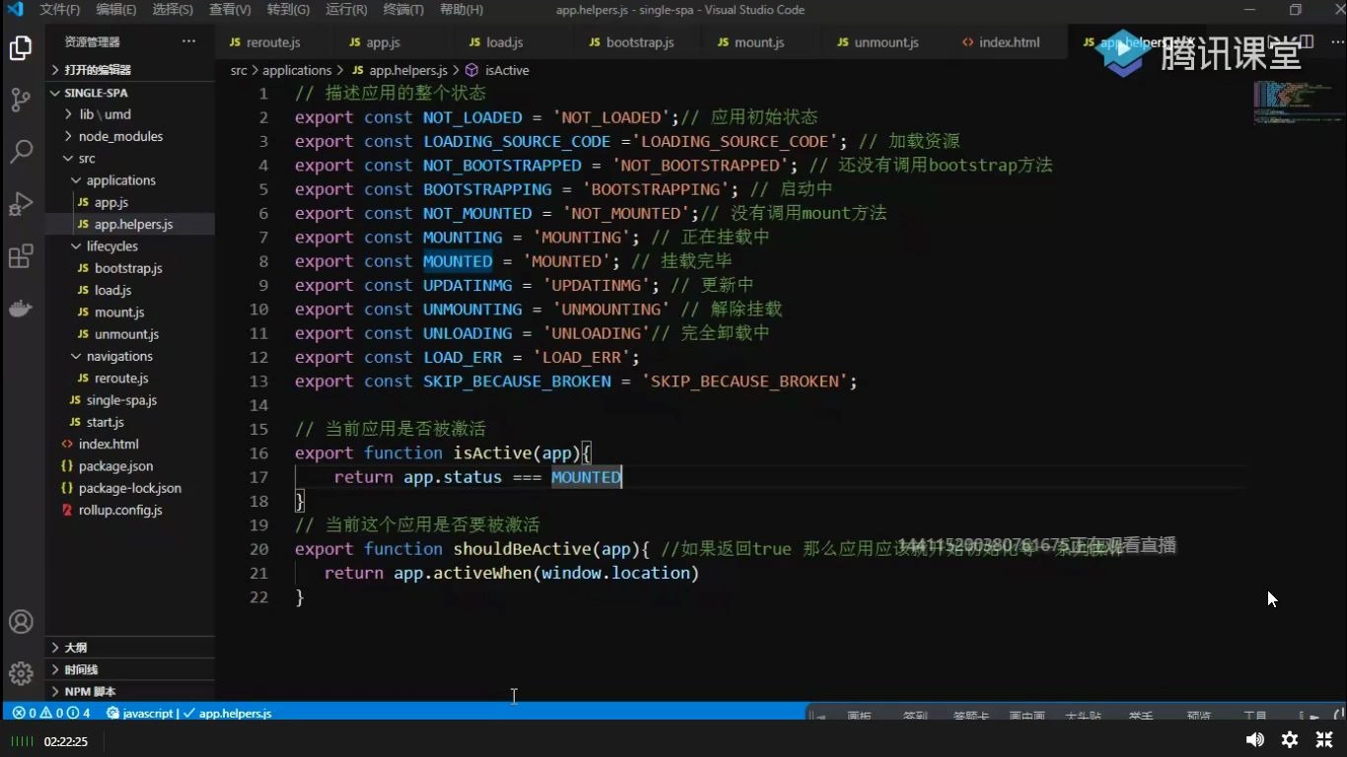This screenshot has height=757, width=1347.
Task: Open the Search view
Action: coord(22,151)
